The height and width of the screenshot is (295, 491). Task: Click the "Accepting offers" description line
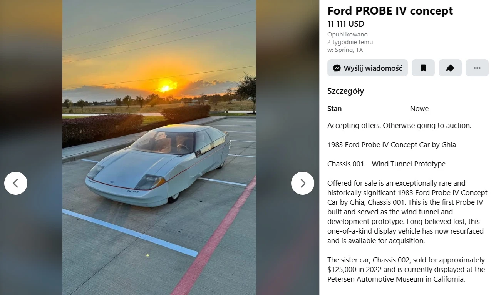tap(399, 126)
